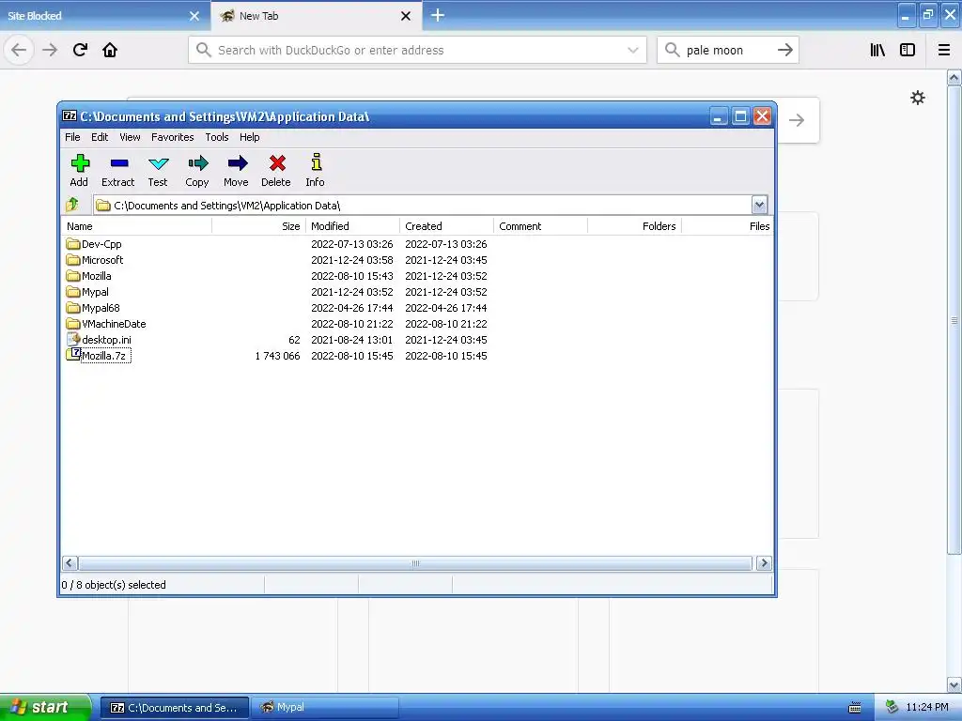Sort list by Created column

click(x=446, y=226)
